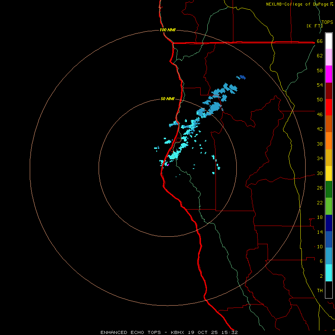Image resolution: width=335 pixels, height=335 pixels.
Task: Click the 46 legend scale value
Action: pyautogui.click(x=320, y=115)
